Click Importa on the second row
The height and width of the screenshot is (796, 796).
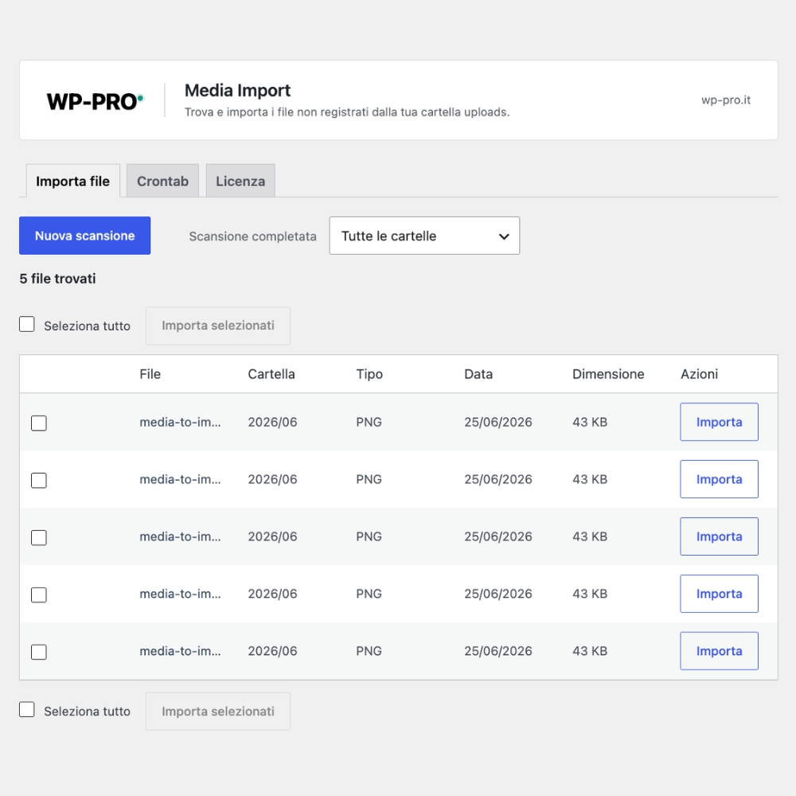point(719,479)
